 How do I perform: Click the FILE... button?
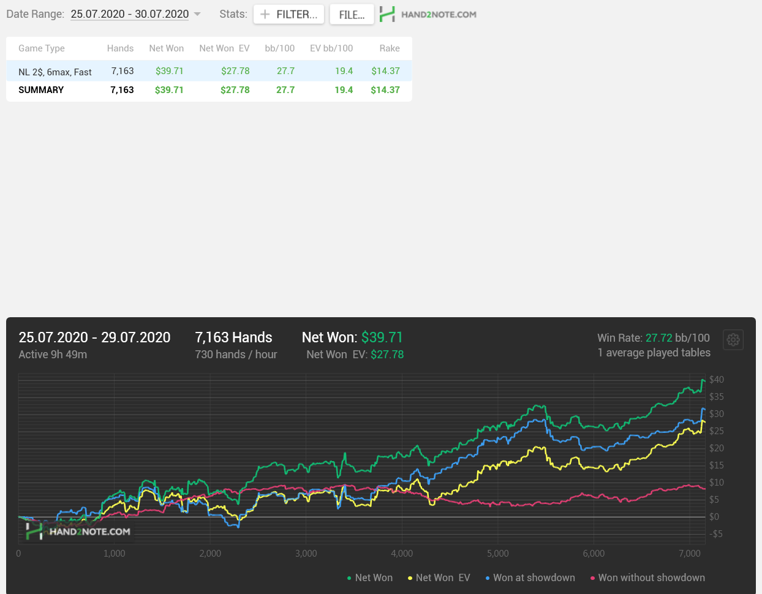352,14
